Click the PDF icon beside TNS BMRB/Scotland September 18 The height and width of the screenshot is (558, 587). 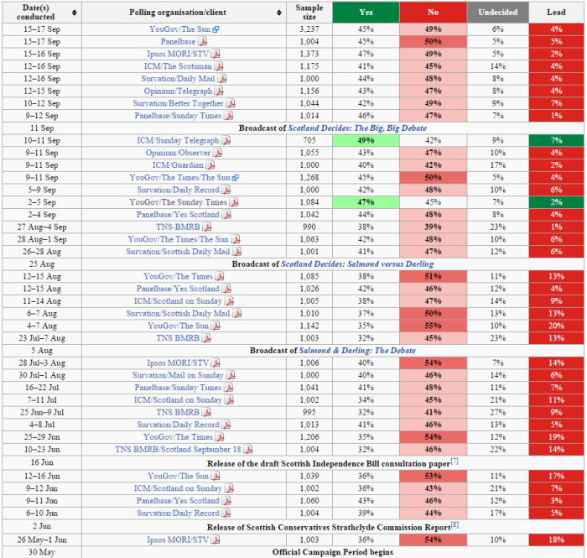[x=247, y=450]
